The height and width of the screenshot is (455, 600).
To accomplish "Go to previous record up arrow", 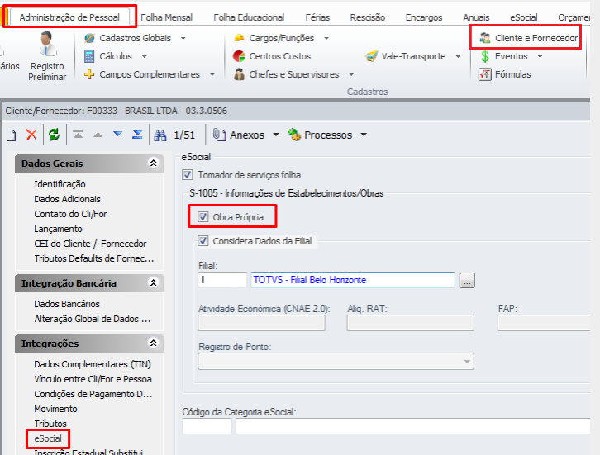I will pyautogui.click(x=98, y=135).
